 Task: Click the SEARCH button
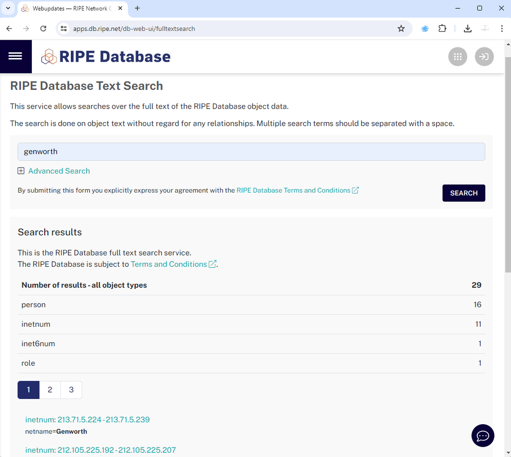pos(464,193)
